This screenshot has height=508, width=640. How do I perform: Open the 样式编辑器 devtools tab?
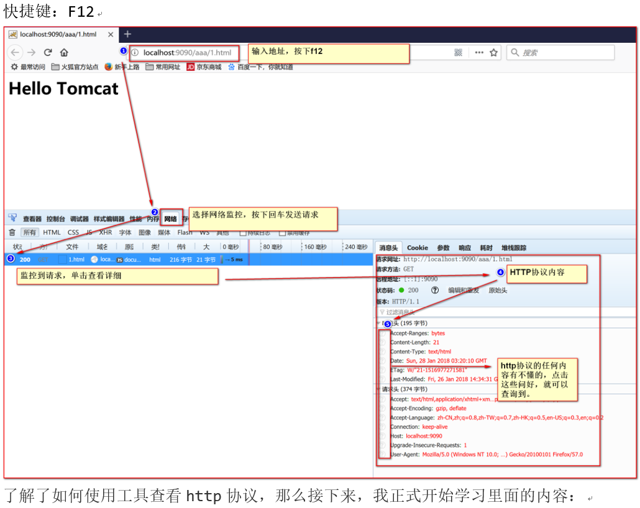(x=109, y=219)
